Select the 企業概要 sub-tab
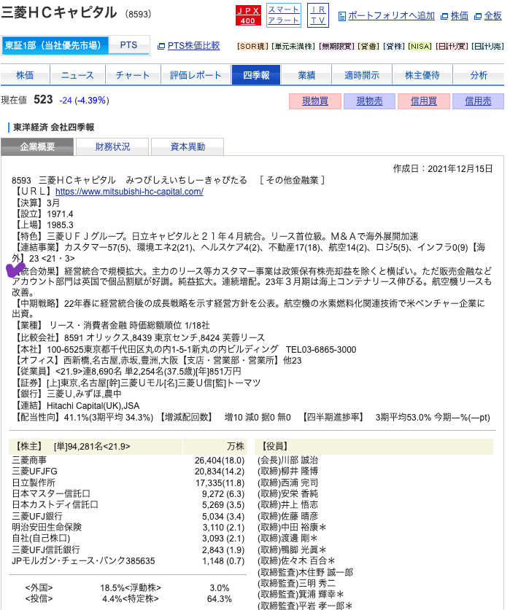The width and height of the screenshot is (510, 610). [37, 146]
